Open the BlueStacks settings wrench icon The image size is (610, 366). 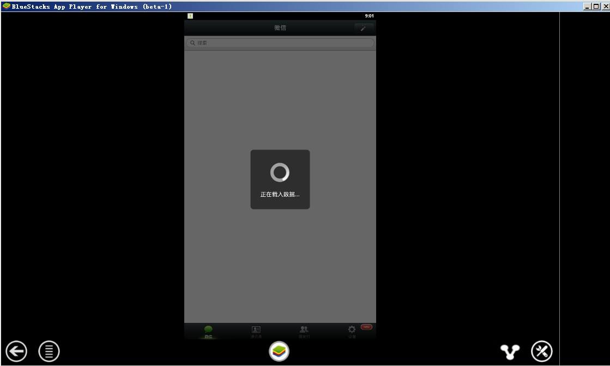click(541, 351)
